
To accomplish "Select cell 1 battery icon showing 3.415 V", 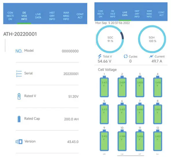I will 104,86.
